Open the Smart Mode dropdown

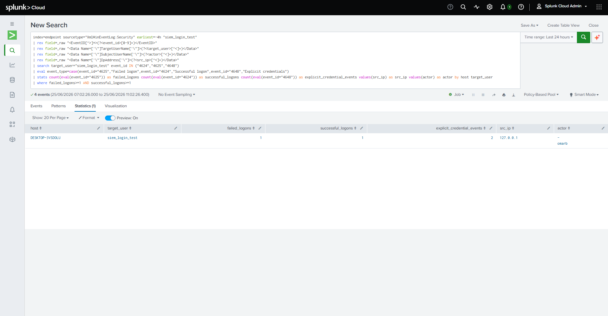(584, 95)
